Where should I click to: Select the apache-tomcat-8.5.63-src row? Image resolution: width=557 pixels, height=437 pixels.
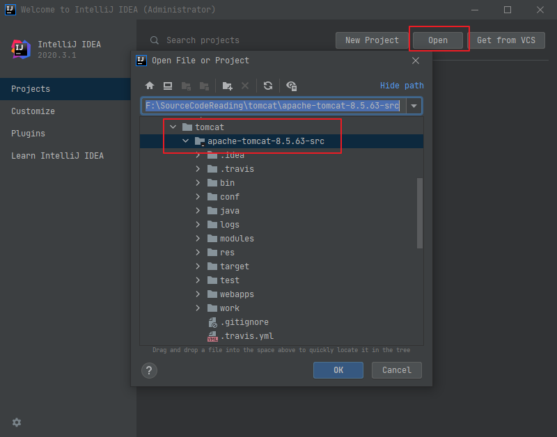pos(282,141)
